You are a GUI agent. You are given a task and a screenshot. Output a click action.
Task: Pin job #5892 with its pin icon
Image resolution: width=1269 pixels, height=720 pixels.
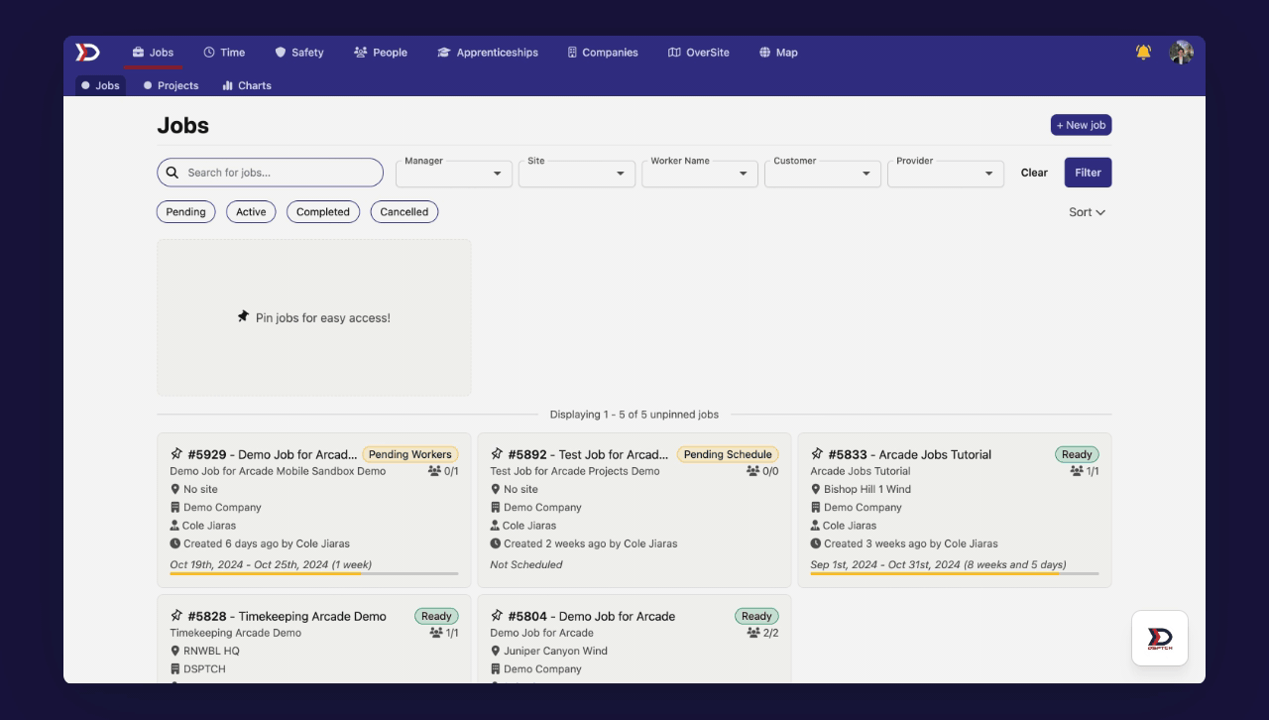tap(497, 454)
